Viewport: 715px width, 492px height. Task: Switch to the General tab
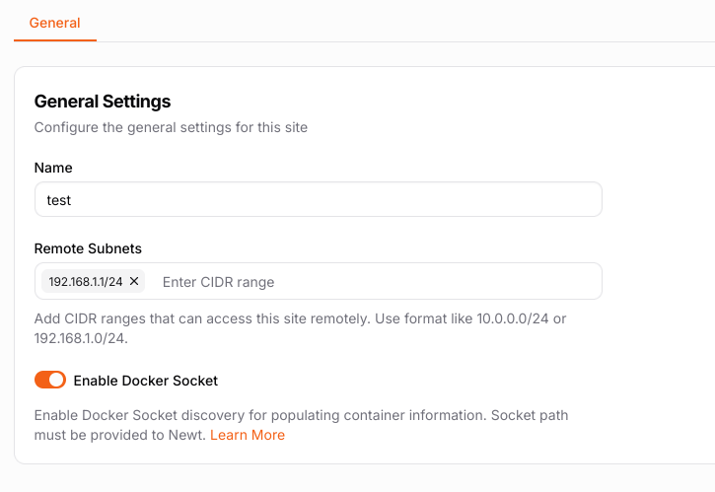[54, 22]
